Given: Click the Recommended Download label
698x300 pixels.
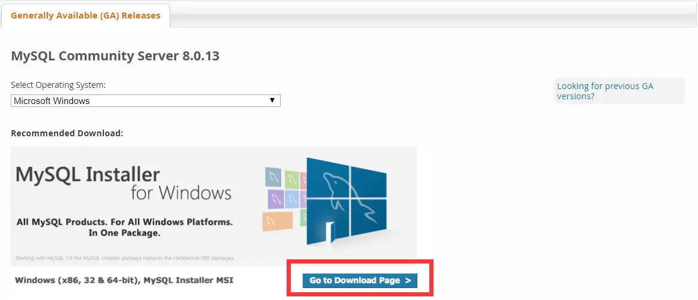Looking at the screenshot, I should click(x=67, y=133).
